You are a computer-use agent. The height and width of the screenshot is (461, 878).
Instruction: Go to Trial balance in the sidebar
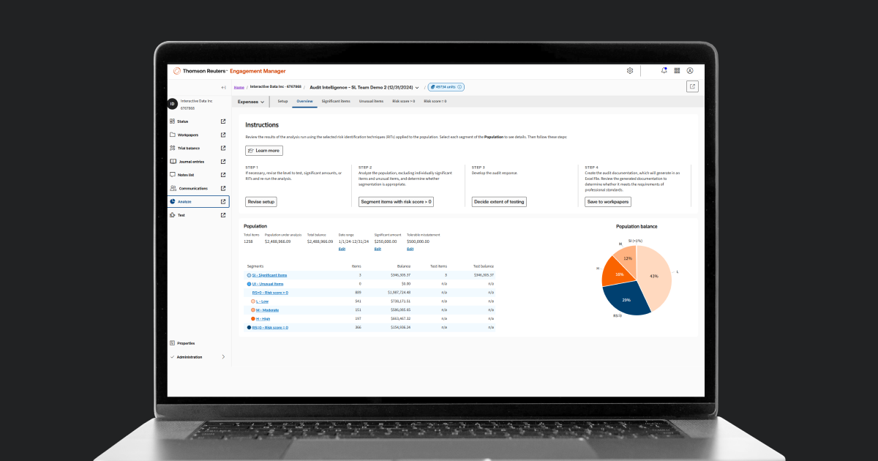[188, 148]
